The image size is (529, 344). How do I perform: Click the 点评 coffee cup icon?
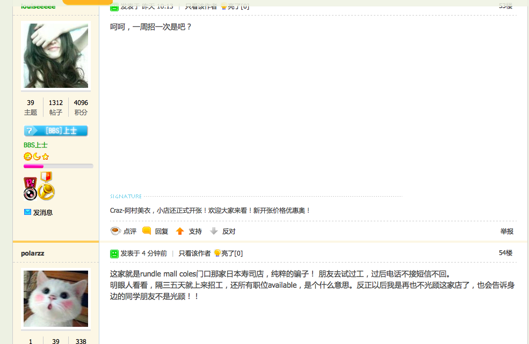coord(115,231)
